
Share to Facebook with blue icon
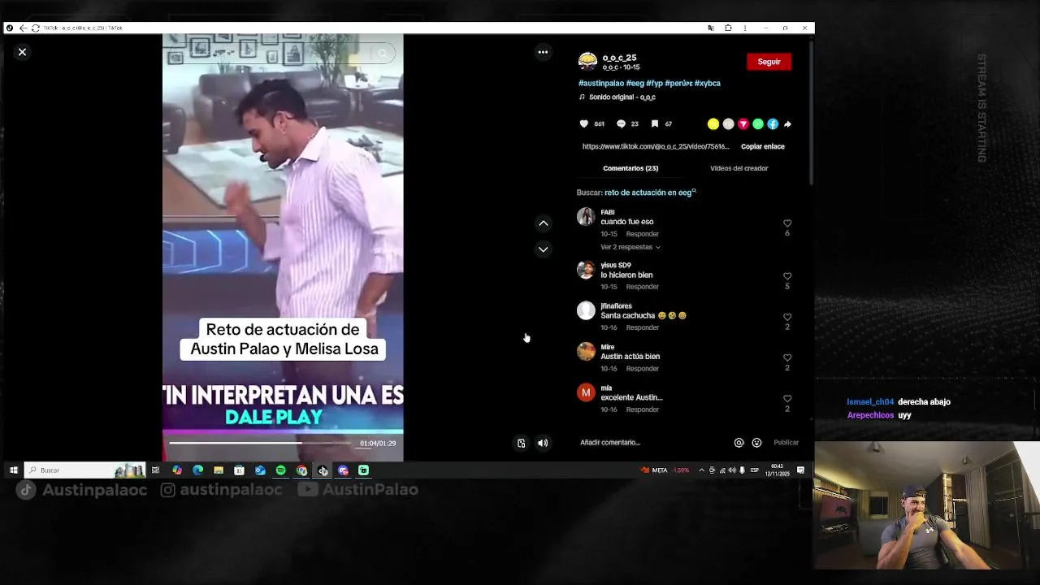[x=773, y=124]
